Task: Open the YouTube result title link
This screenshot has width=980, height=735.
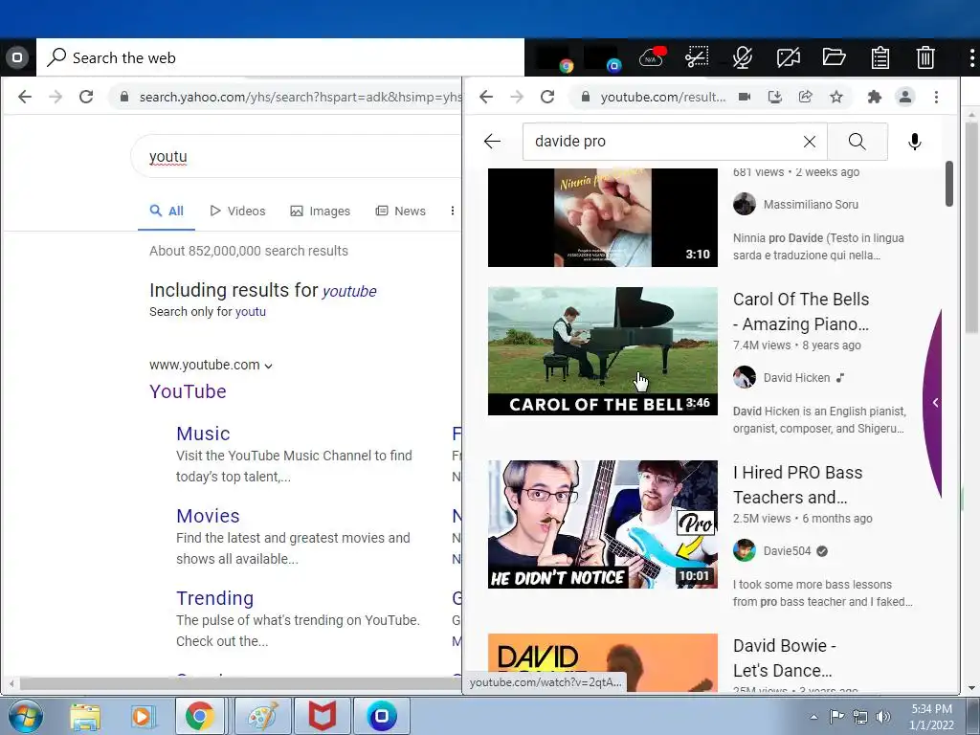Action: pyautogui.click(x=189, y=391)
